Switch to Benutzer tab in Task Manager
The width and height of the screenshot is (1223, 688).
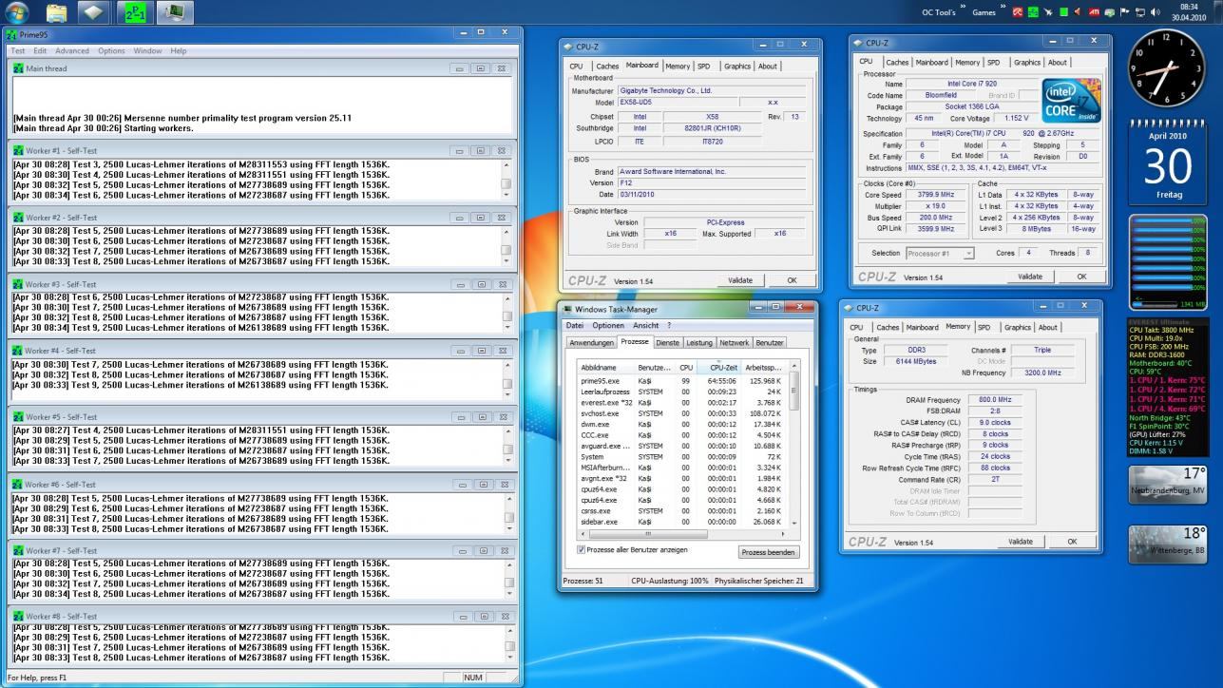[x=769, y=342]
